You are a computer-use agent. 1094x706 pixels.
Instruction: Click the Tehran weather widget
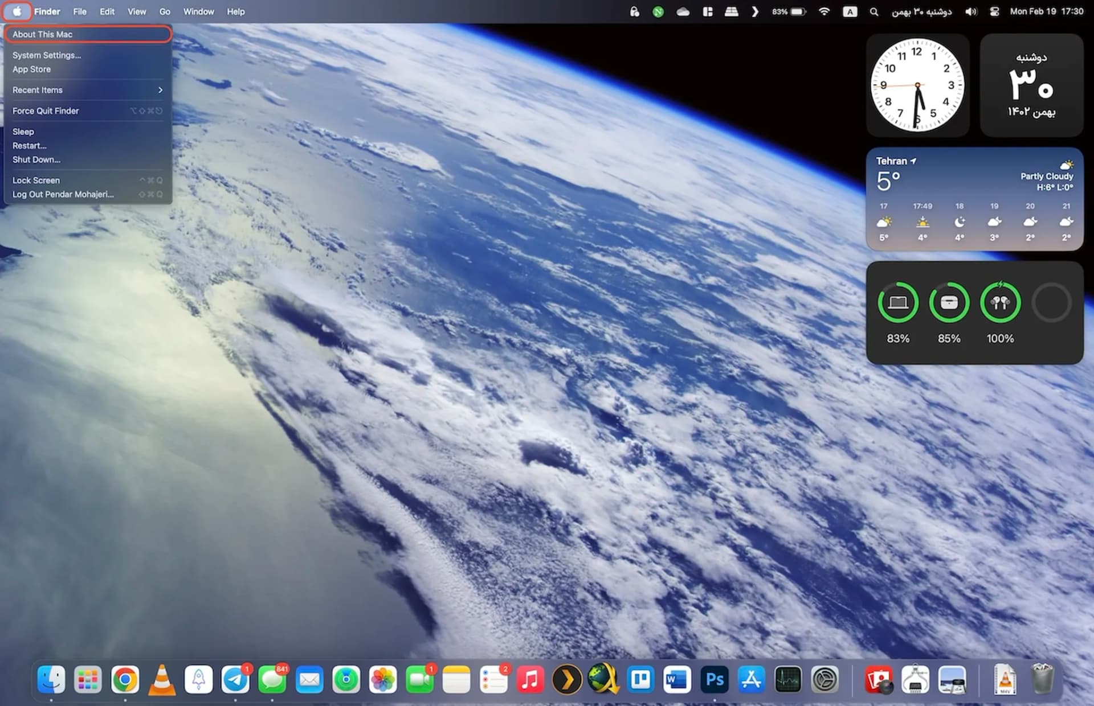[974, 199]
